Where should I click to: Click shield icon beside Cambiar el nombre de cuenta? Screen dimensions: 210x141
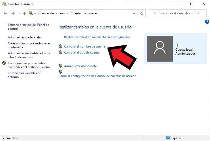point(60,46)
